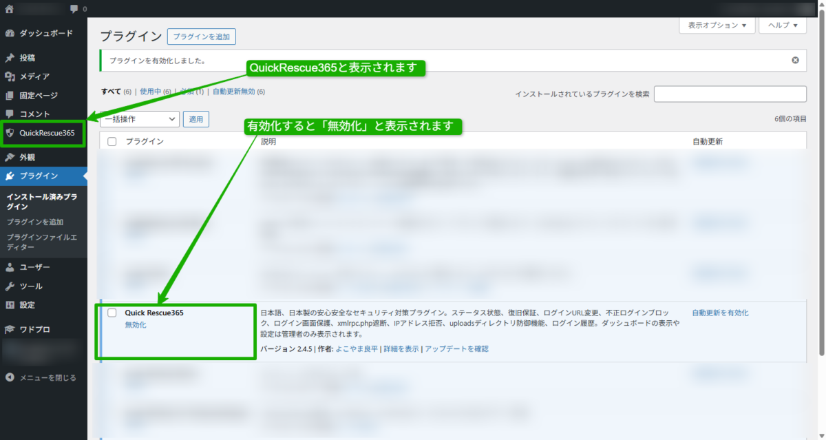Select the 外観 (Appearance) brush icon
826x440 pixels.
coord(11,156)
